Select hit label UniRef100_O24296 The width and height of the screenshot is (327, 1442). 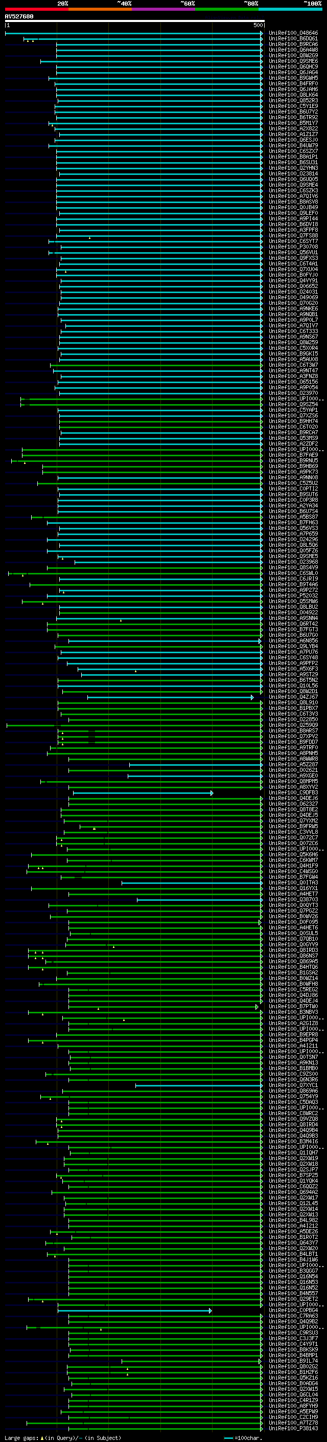(x=293, y=540)
